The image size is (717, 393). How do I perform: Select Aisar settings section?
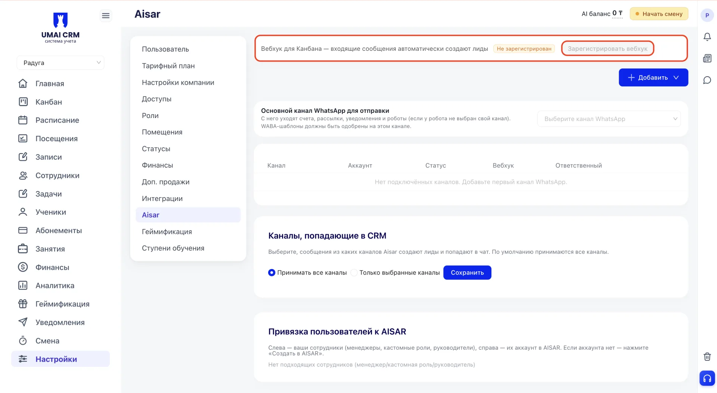[x=188, y=215]
